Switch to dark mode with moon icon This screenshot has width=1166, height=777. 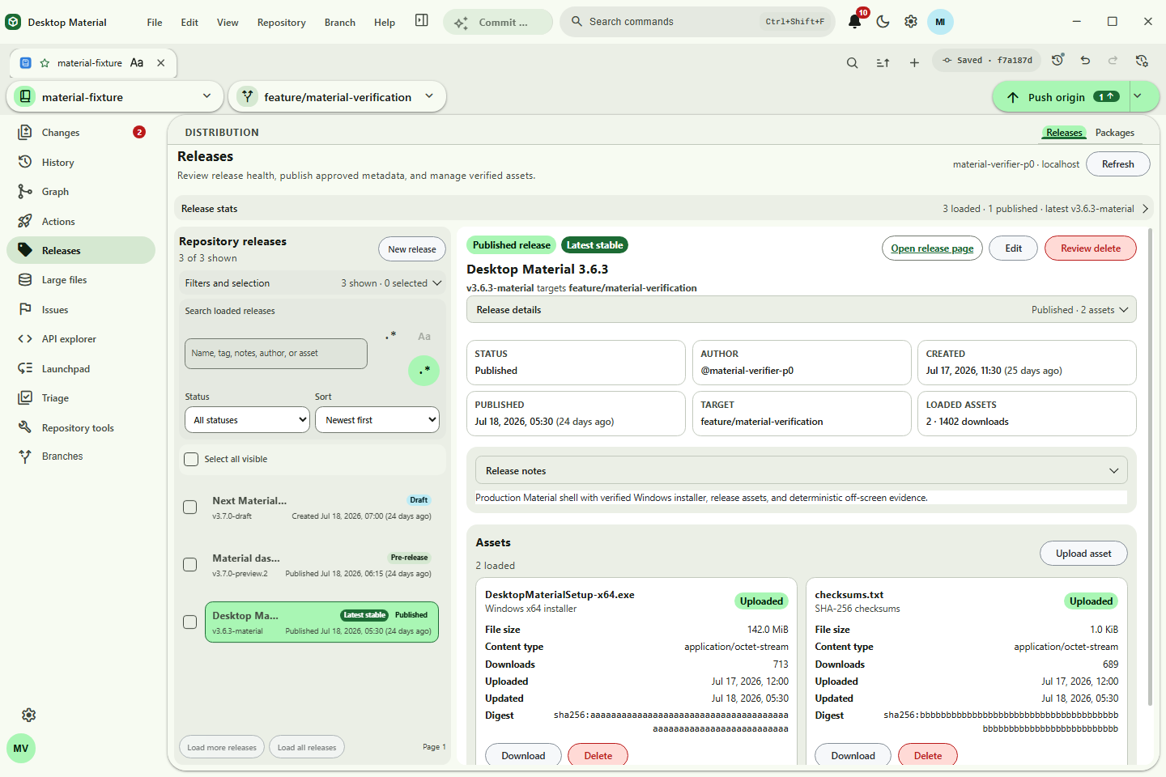(x=883, y=22)
